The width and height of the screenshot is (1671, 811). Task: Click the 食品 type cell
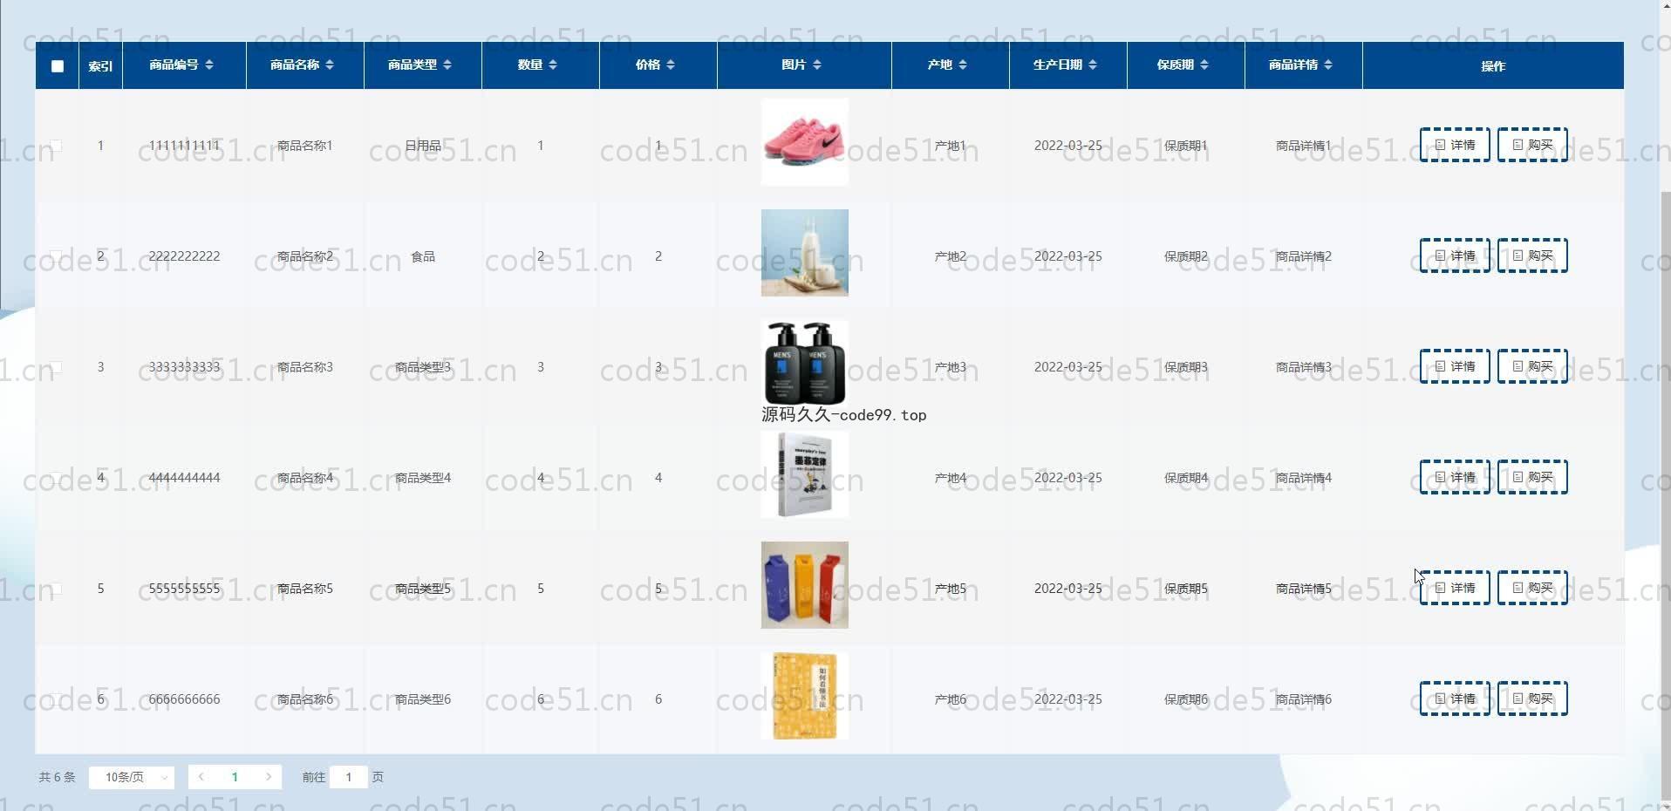[x=423, y=256]
